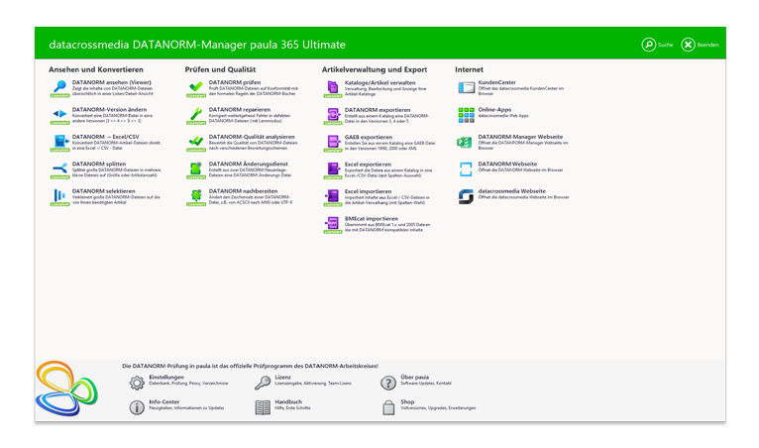Click the Online-Apps grid icon

click(x=466, y=115)
